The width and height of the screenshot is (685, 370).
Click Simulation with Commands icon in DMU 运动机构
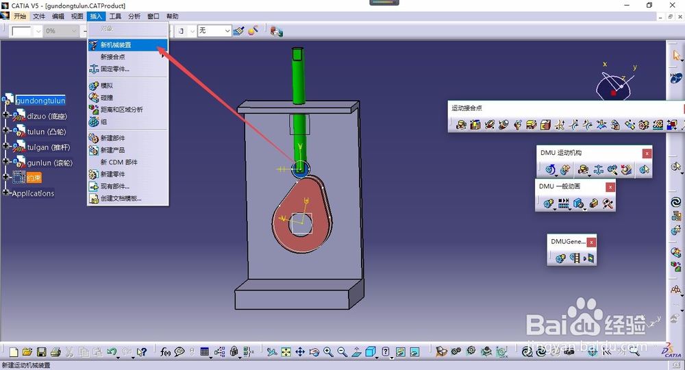pos(551,169)
